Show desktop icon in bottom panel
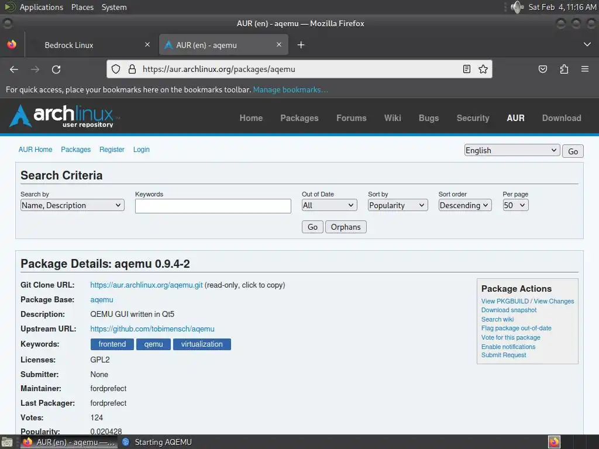599x449 pixels. 7,442
